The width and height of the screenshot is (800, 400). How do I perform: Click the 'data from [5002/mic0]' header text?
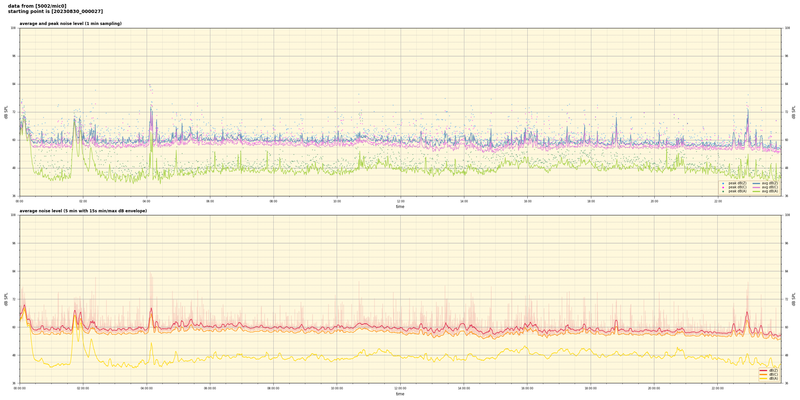click(x=37, y=6)
